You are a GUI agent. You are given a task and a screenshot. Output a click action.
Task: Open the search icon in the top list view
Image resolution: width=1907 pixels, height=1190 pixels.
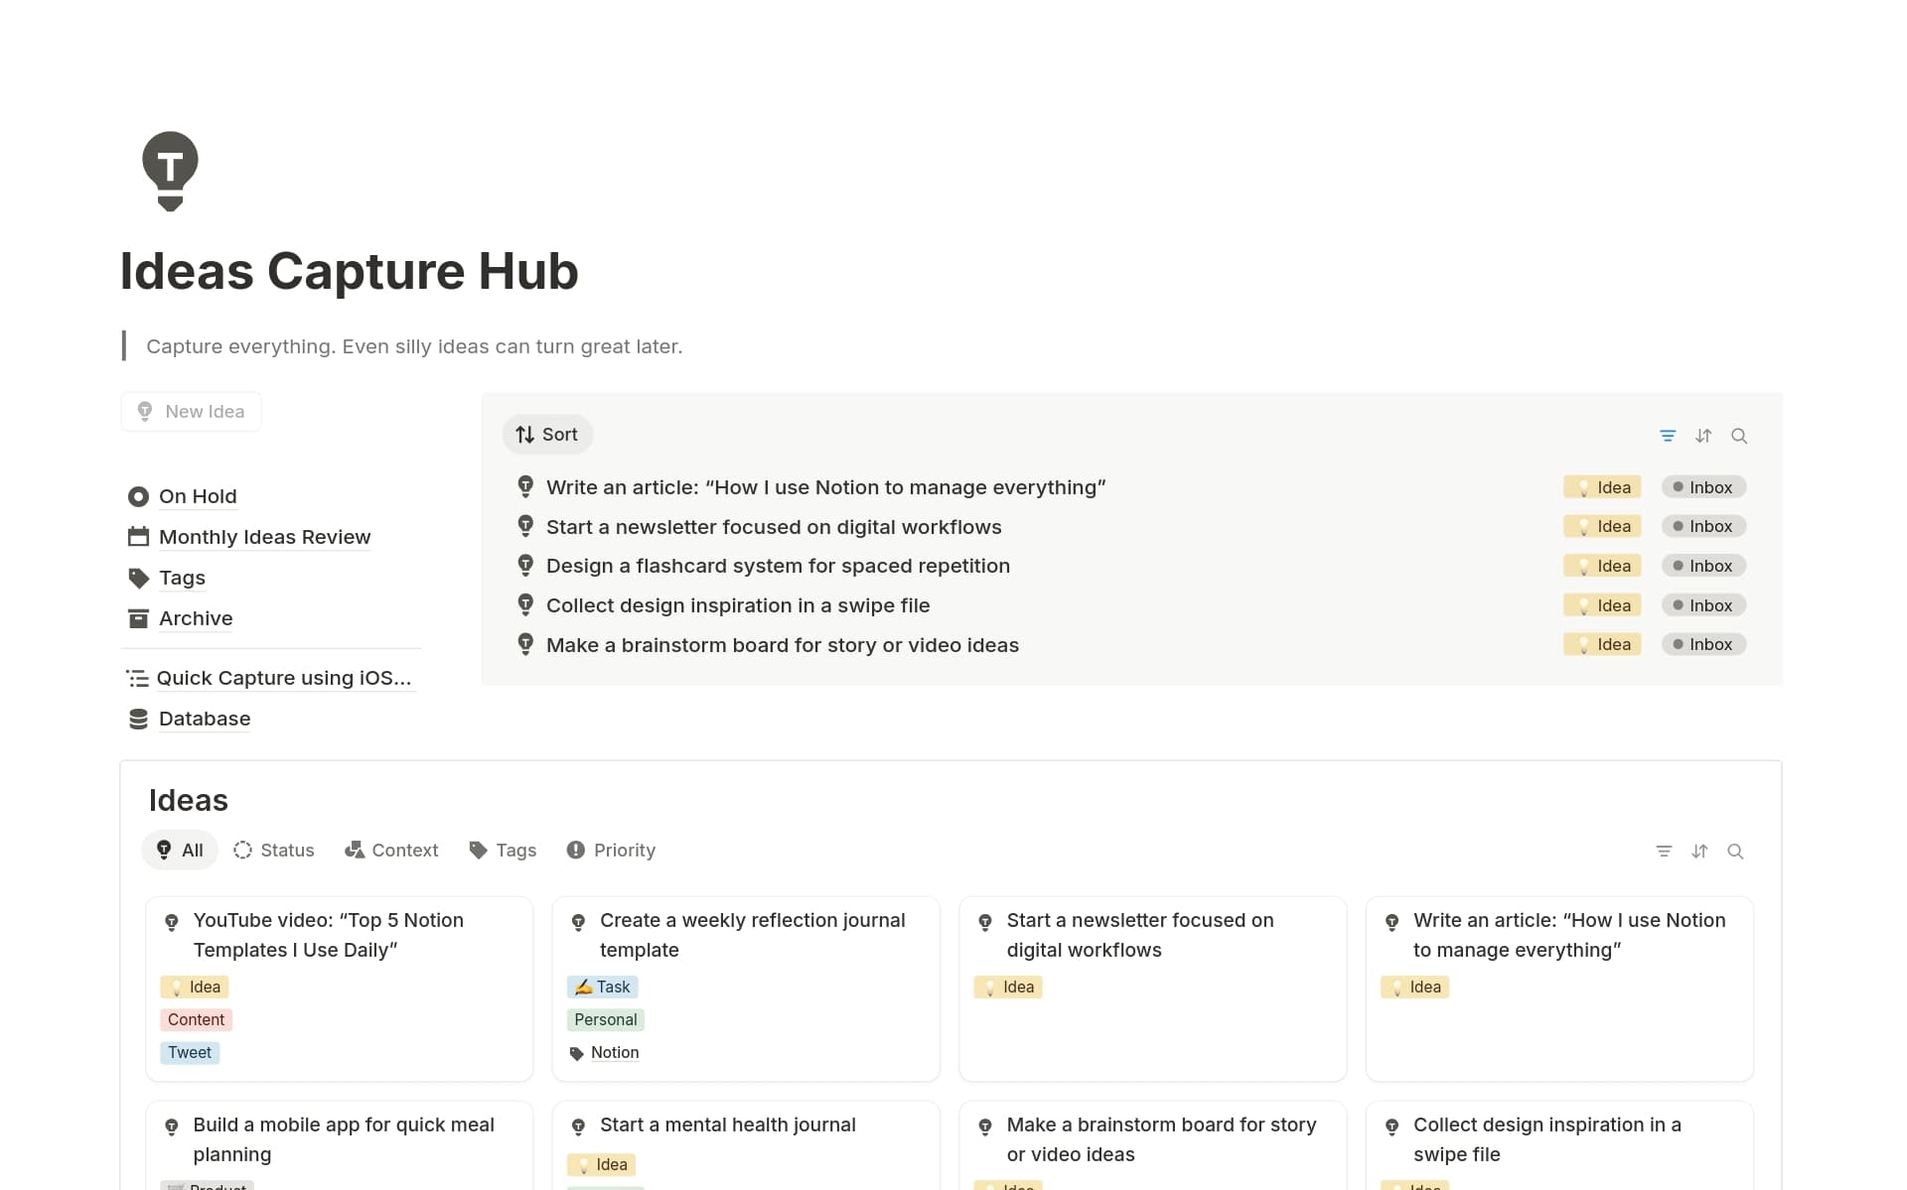pyautogui.click(x=1739, y=435)
